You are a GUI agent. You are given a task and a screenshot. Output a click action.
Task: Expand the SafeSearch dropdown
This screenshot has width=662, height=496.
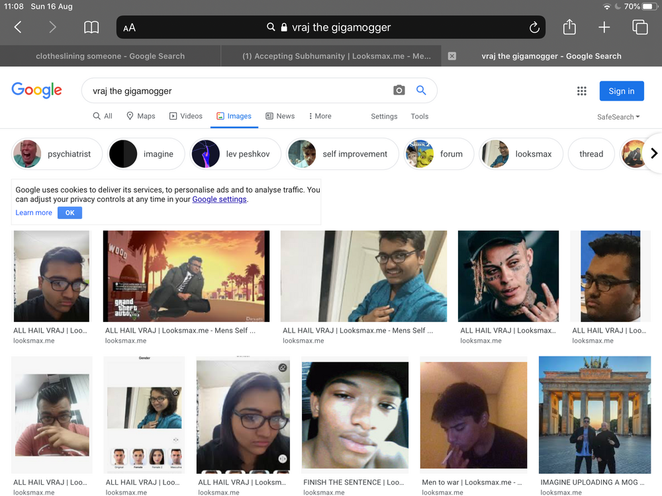(x=618, y=117)
